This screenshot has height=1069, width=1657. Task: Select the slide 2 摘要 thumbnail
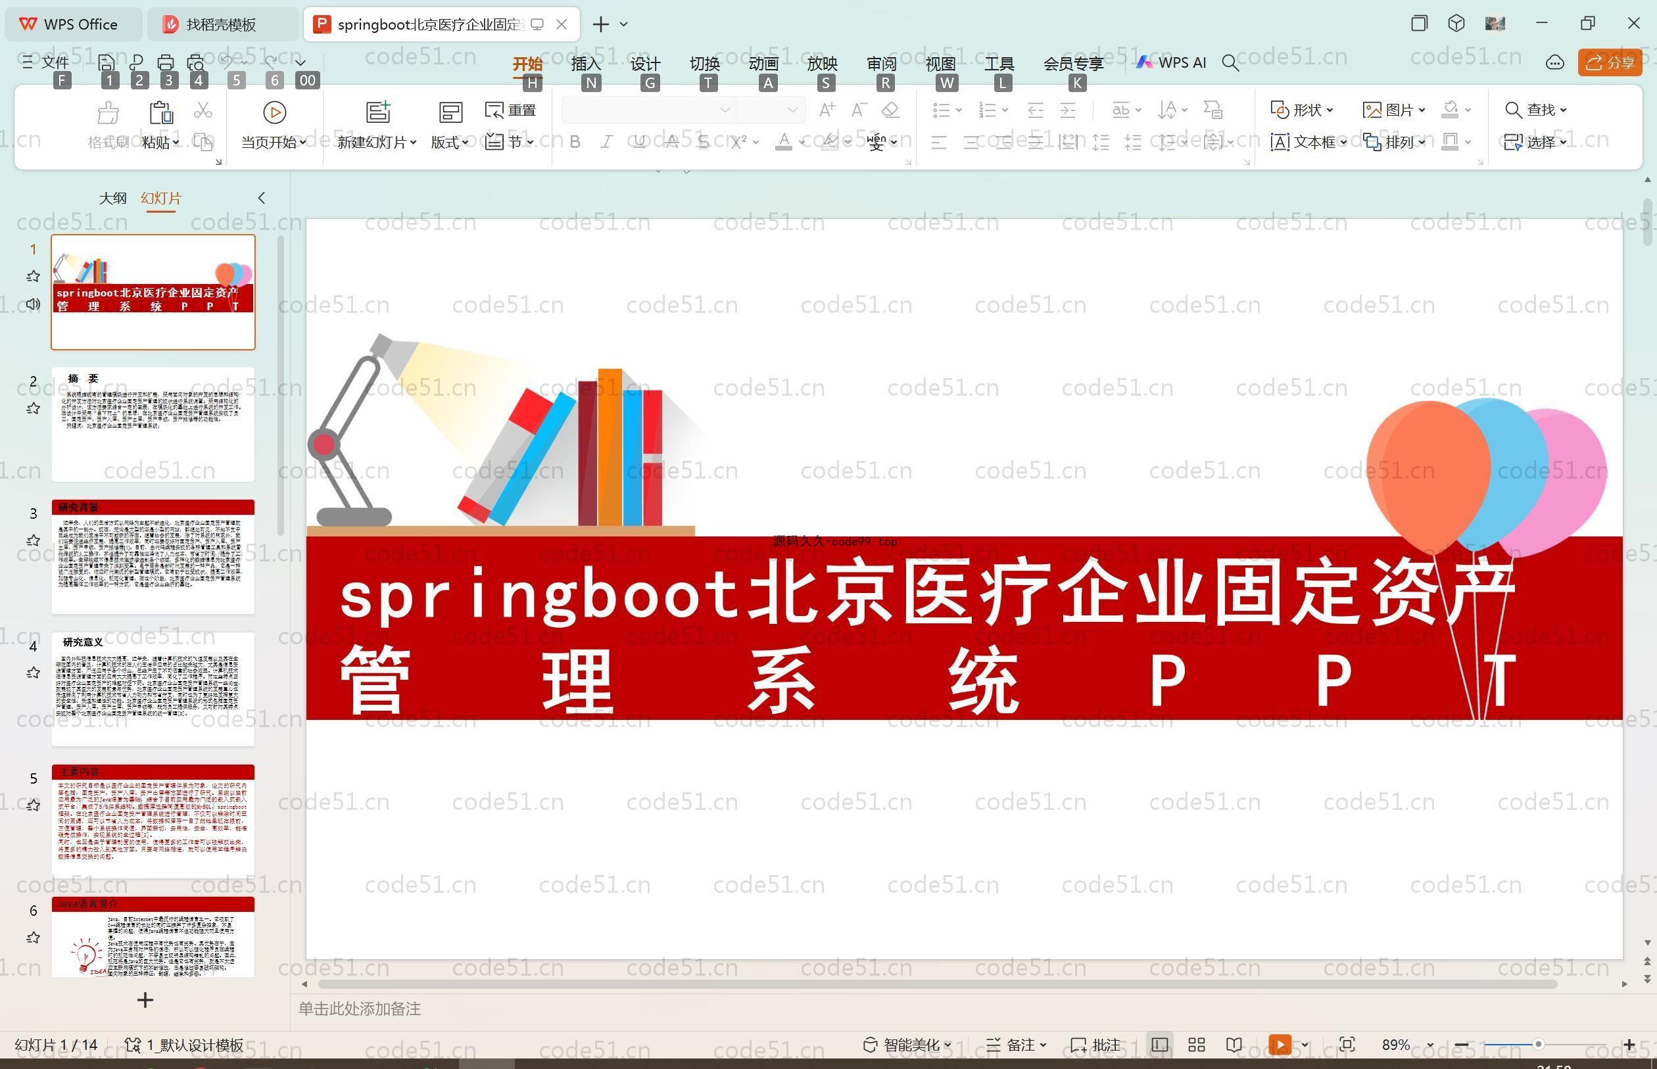153,424
